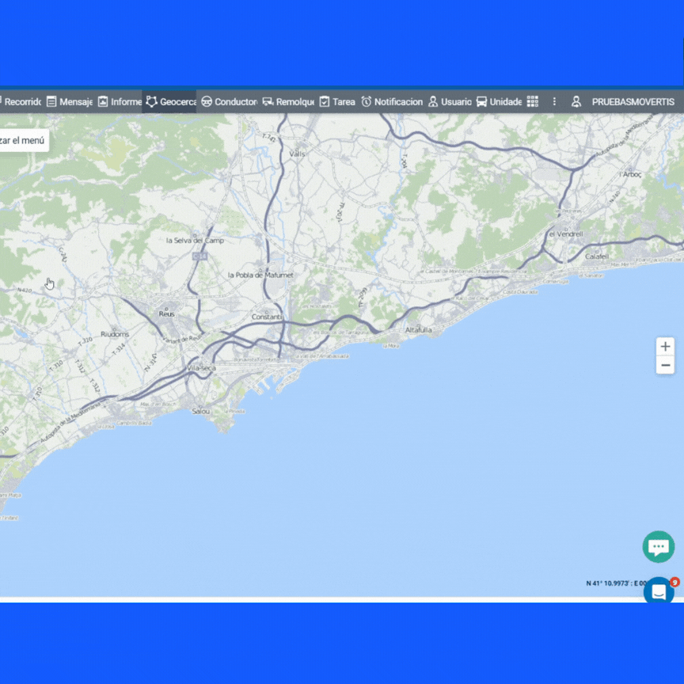Viewport: 684px width, 684px height.
Task: Click the l'Arboç label on the map
Action: pos(630,174)
